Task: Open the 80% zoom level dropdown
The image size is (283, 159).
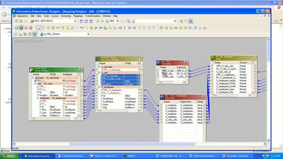Action: pos(118,21)
